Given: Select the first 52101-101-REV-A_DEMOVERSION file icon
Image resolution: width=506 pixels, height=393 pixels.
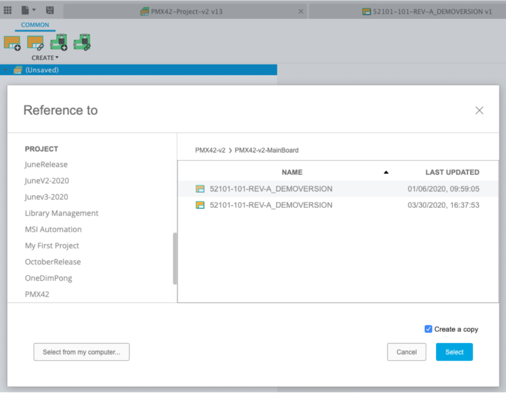Looking at the screenshot, I should coord(200,189).
